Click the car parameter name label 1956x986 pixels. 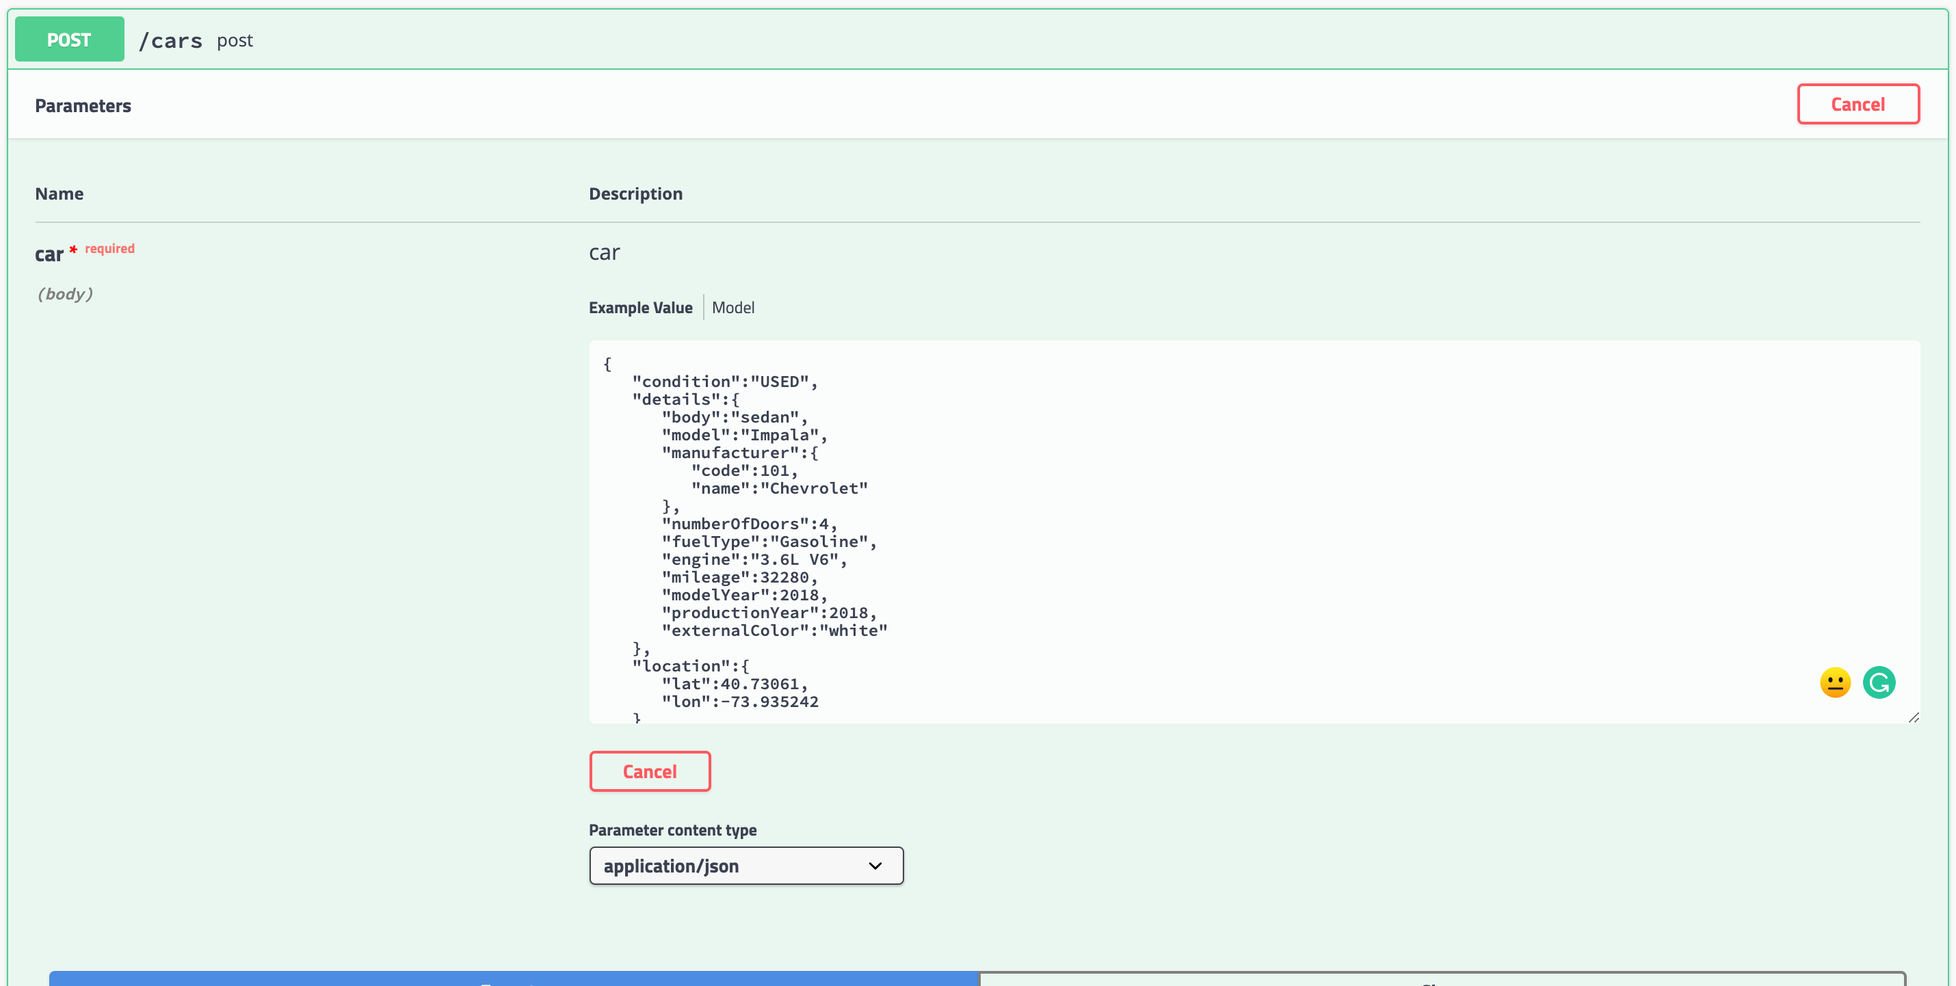click(x=49, y=254)
